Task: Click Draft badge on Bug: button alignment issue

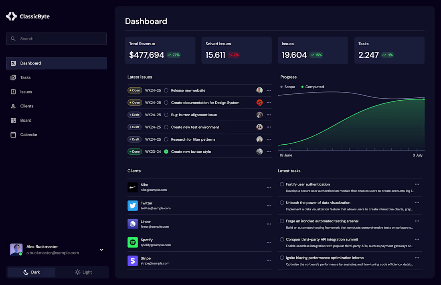Action: click(134, 115)
